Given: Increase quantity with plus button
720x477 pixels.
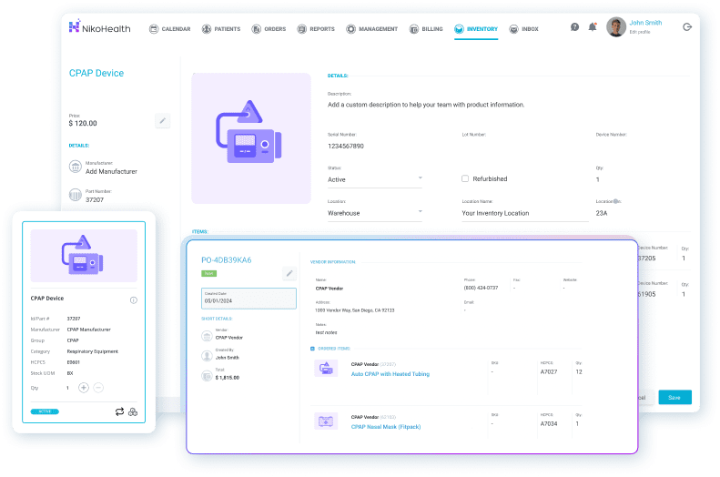Looking at the screenshot, I should click(x=84, y=388).
